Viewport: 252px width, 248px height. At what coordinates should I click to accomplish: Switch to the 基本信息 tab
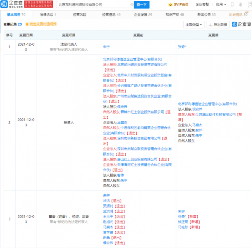click(16, 15)
